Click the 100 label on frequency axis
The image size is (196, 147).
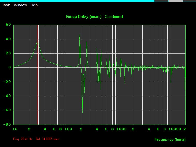pos(68,129)
